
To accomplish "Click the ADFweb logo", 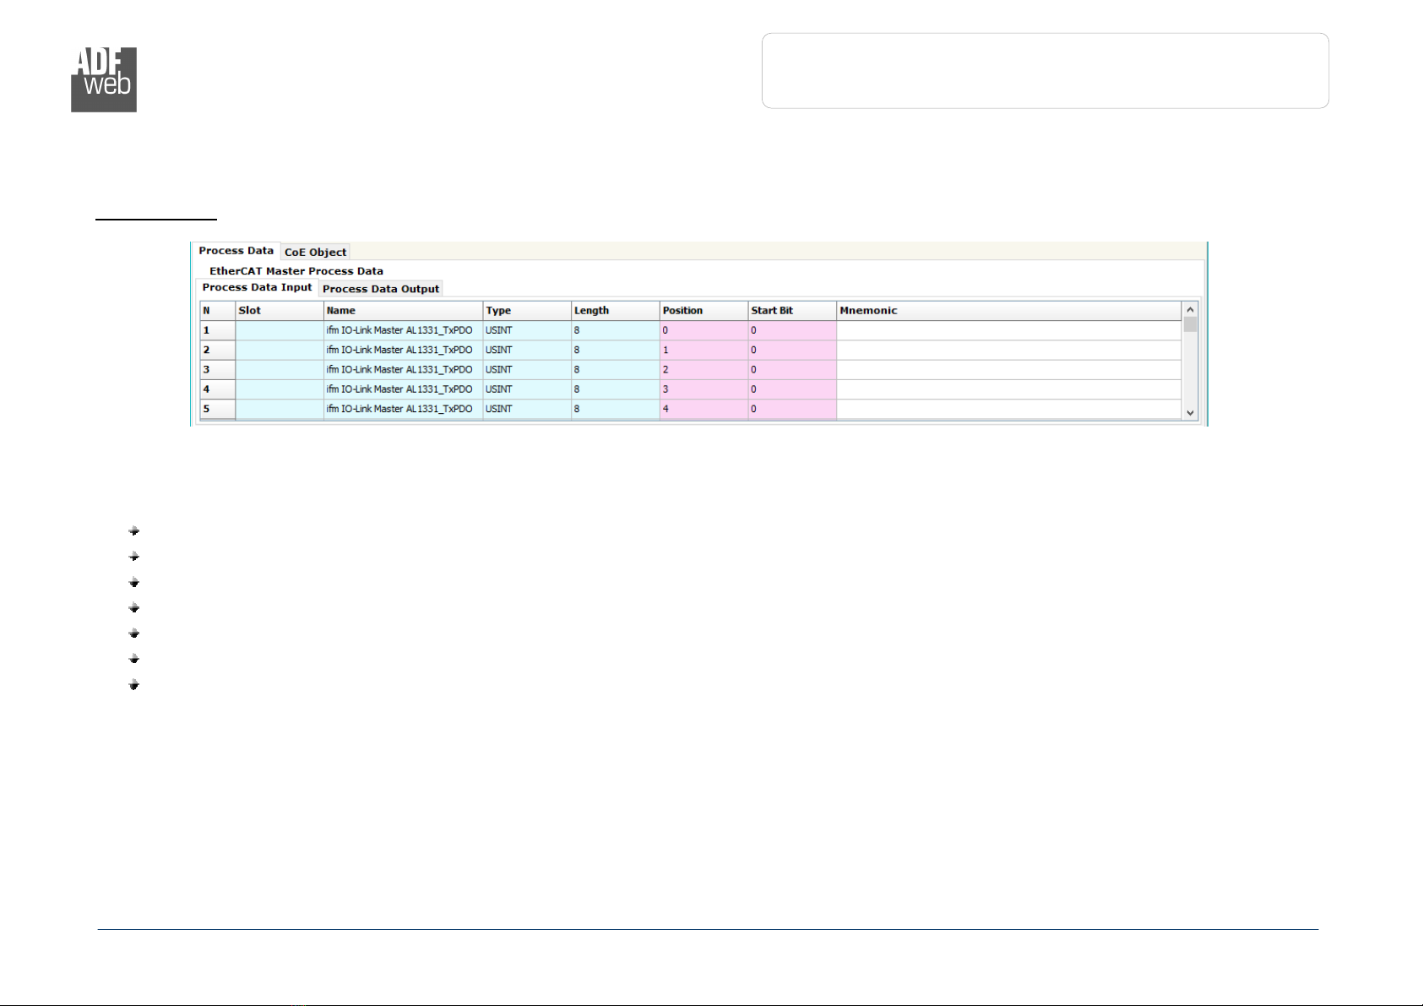I will [104, 79].
